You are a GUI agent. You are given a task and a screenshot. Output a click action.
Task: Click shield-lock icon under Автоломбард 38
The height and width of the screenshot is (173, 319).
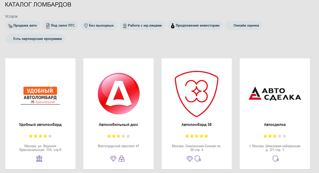tap(198, 159)
